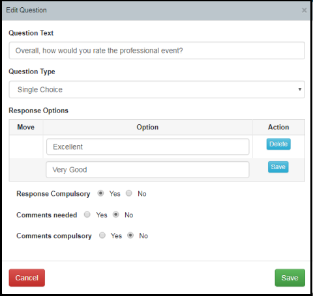Close the Edit Question dialog
313x296 pixels.
(x=304, y=10)
